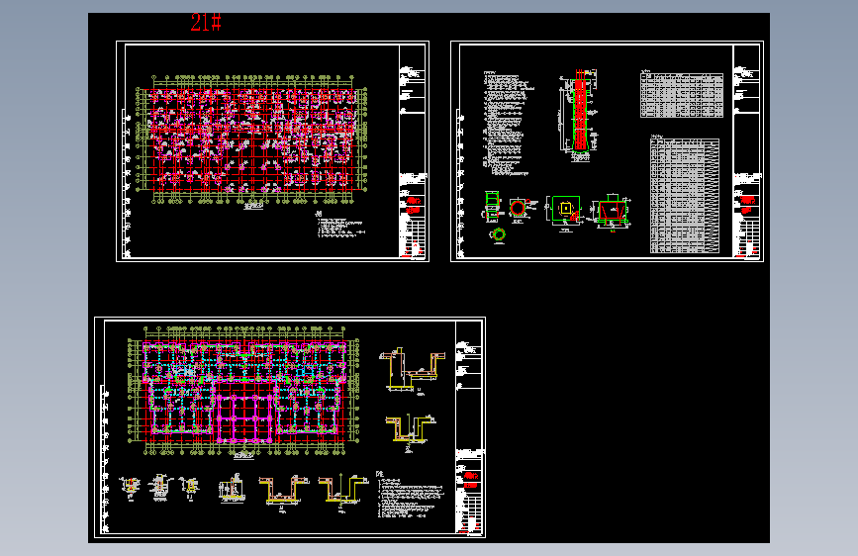Click the small green ring section detail
Viewport: 858px width, 556px height.
pos(499,235)
